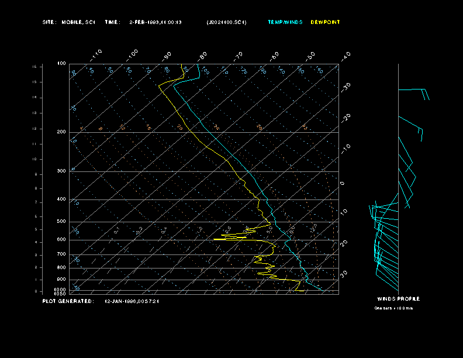Click the -110 temperature label at top
This screenshot has width=463, height=358.
(97, 54)
